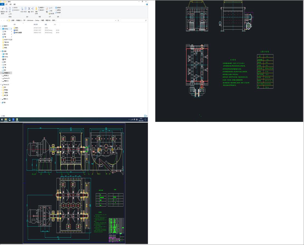Select the first ZWCAD Drawing file

tap(17, 30)
